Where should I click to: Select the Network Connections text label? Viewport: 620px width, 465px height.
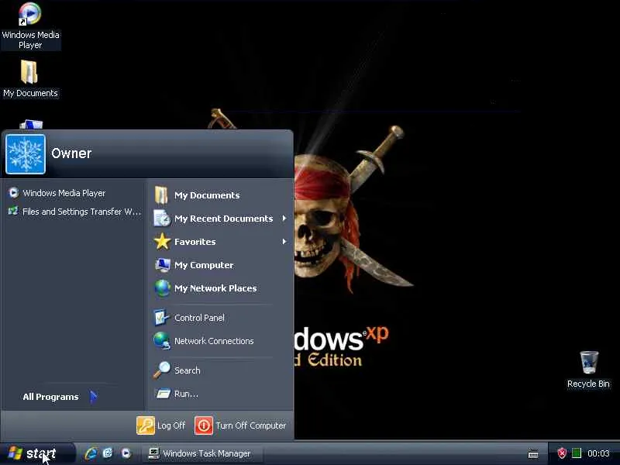click(214, 341)
